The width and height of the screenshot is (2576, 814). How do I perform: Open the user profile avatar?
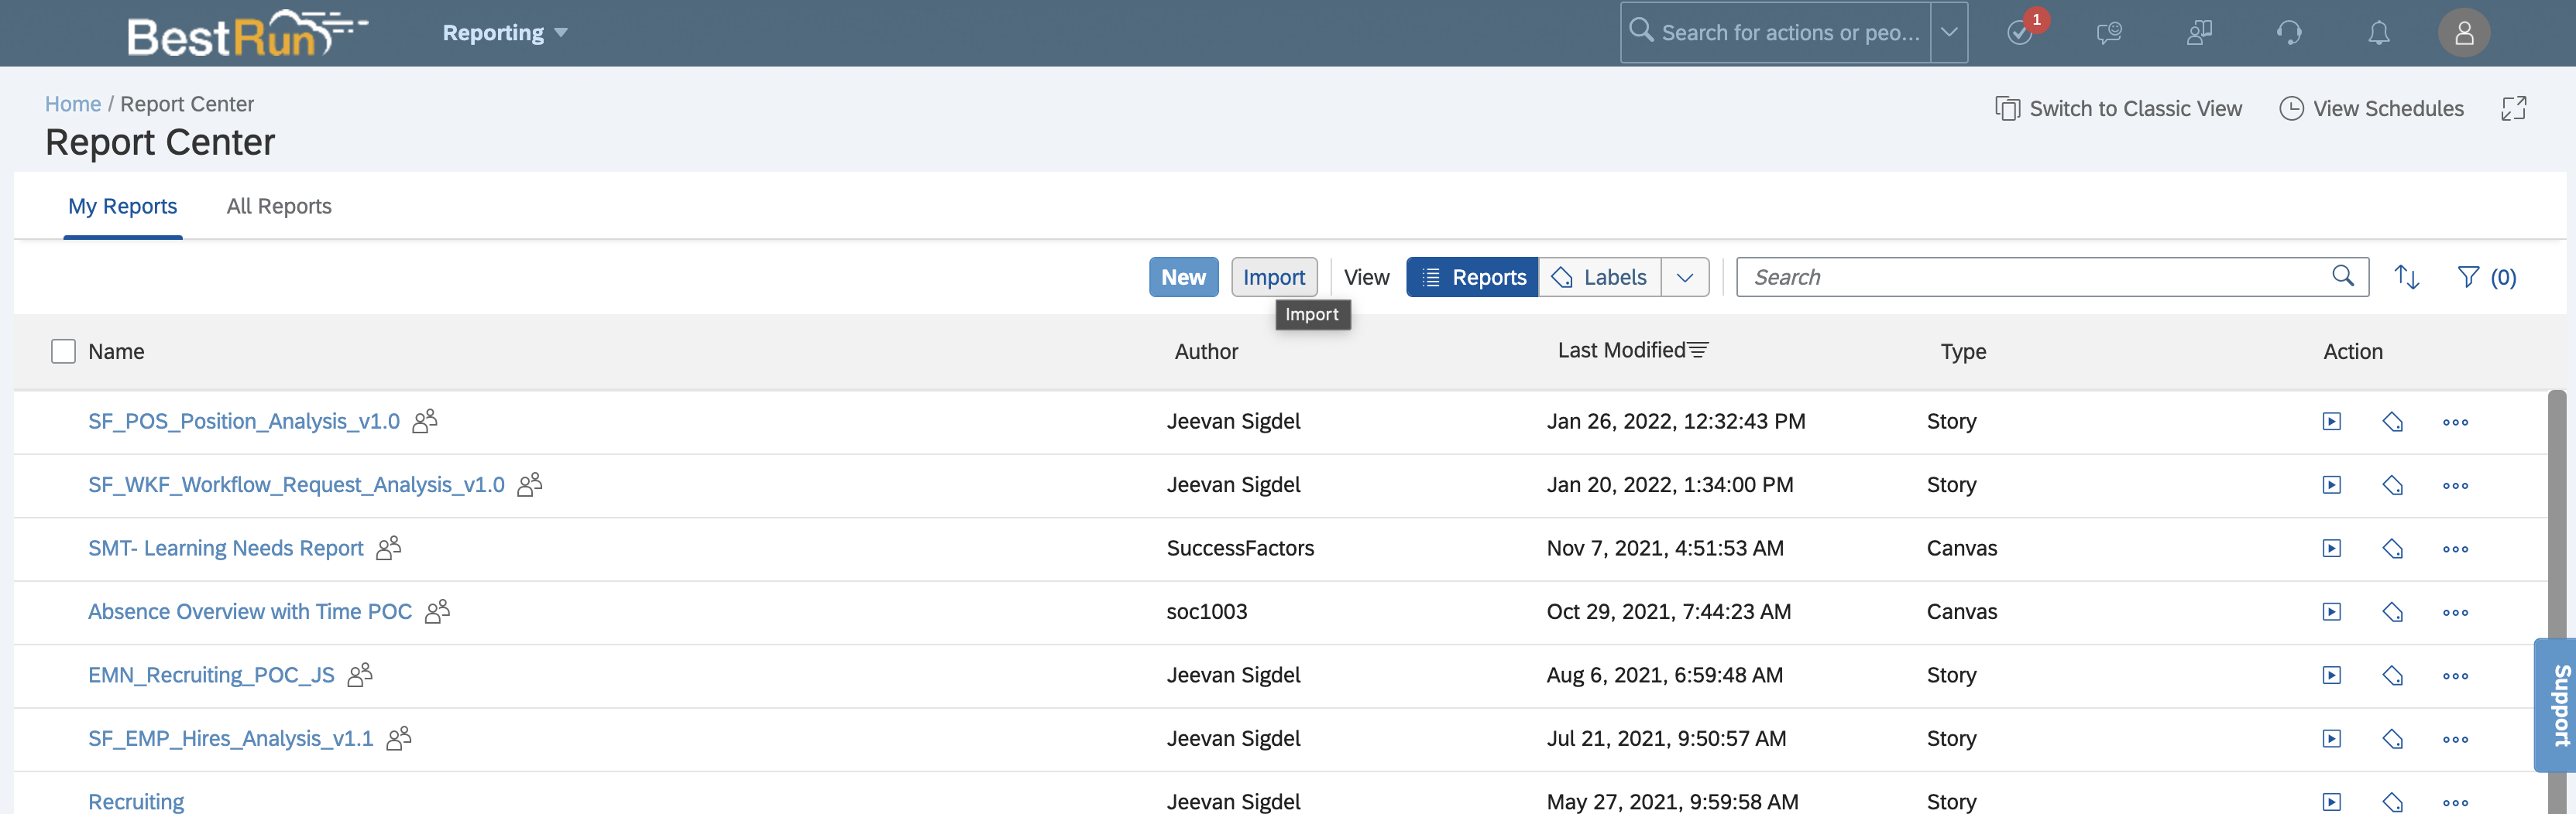coord(2463,33)
